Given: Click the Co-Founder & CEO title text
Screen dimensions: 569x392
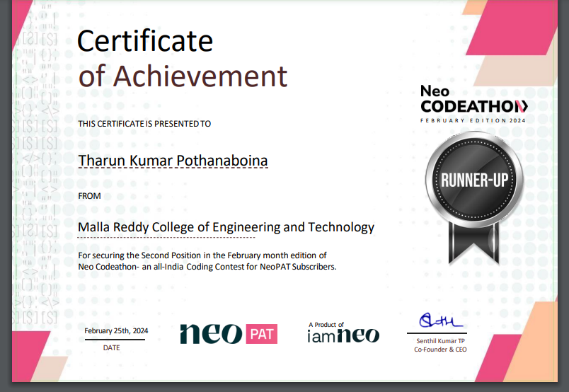Looking at the screenshot, I should point(440,350).
